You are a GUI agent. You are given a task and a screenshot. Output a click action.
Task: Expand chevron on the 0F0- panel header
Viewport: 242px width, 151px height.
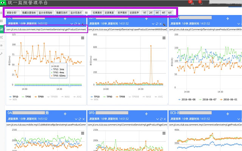157,119
